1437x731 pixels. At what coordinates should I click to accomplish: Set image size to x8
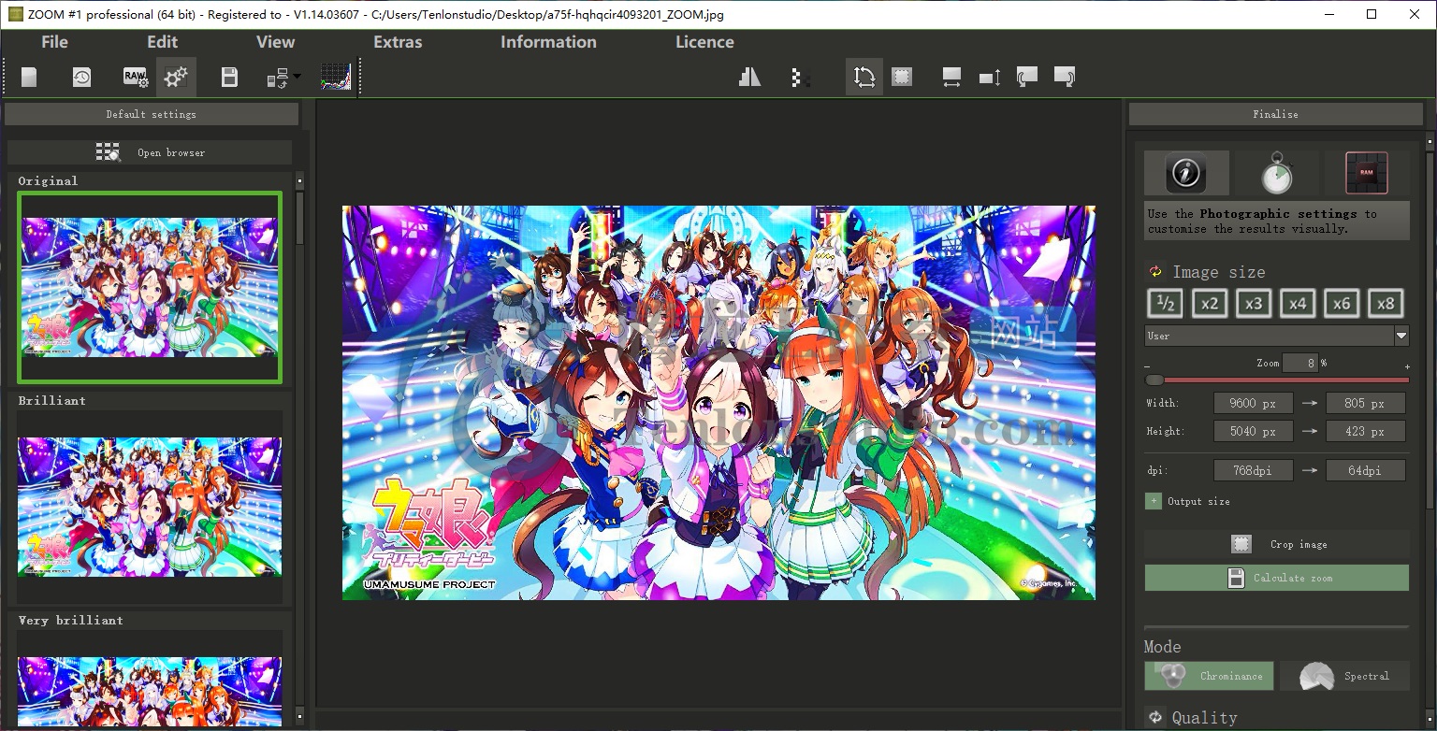click(x=1386, y=303)
